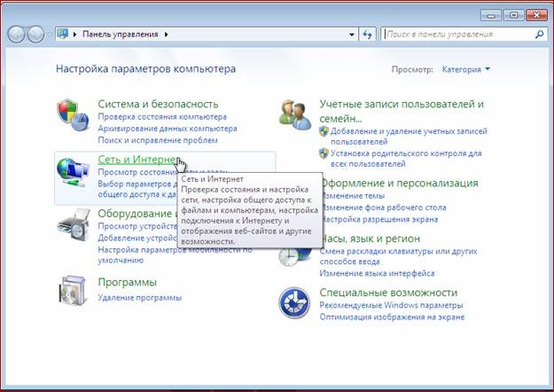Image resolution: width=554 pixels, height=392 pixels.
Task: Open Учетные записи пользователей category heading
Action: coord(402,111)
